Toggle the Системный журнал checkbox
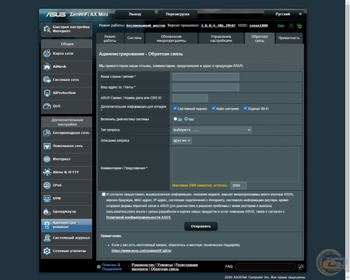The image size is (350, 280). [175, 108]
